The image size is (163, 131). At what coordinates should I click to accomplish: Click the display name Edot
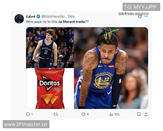[31, 16]
